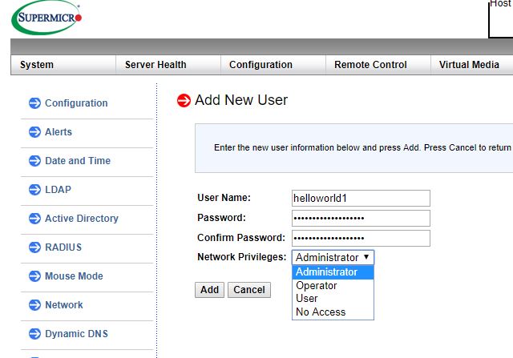Click the arrow icon next to LDAP
The width and height of the screenshot is (513, 358).
point(34,190)
